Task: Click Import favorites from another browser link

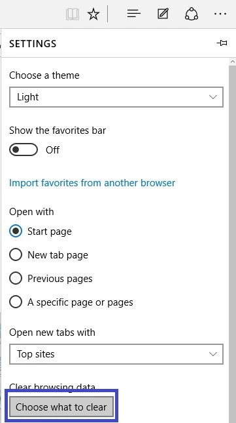Action: (x=92, y=183)
